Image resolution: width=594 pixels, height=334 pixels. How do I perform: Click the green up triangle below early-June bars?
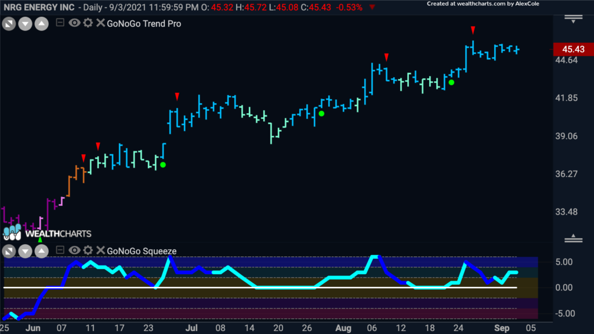[40, 239]
